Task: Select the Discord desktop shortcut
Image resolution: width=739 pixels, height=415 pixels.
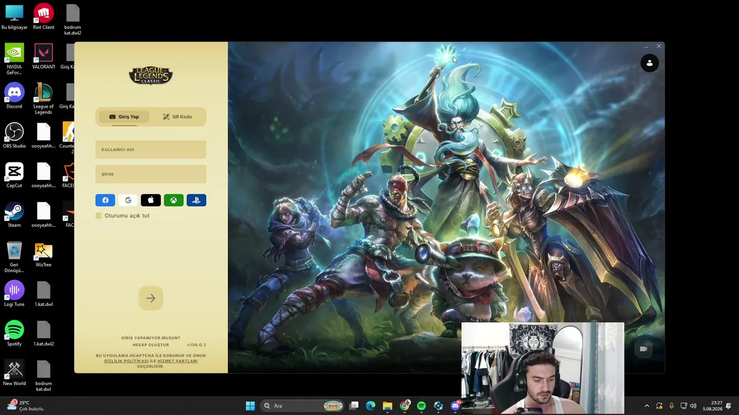Action: click(14, 96)
